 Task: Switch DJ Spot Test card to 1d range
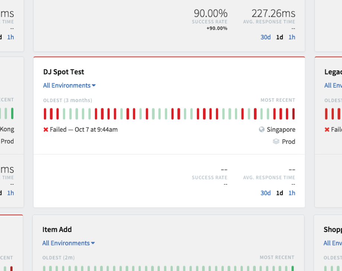[280, 193]
